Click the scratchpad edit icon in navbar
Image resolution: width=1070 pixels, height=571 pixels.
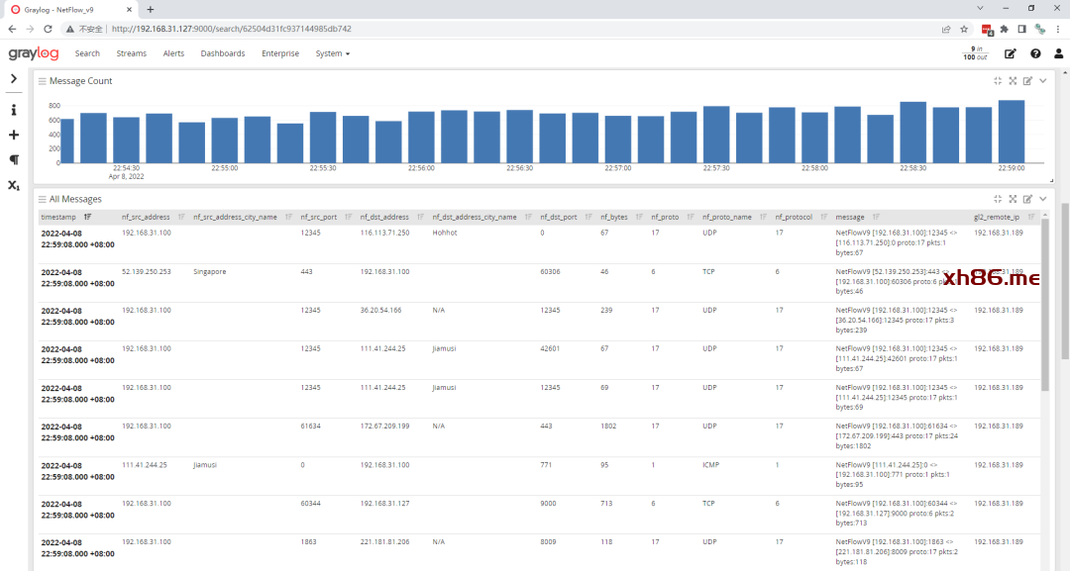pos(1011,53)
